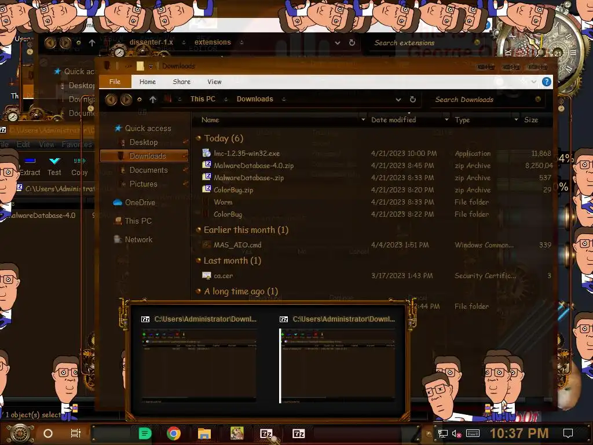The image size is (593, 445).
Task: Open recent locations dropdown in Downloads window
Action: click(x=140, y=100)
